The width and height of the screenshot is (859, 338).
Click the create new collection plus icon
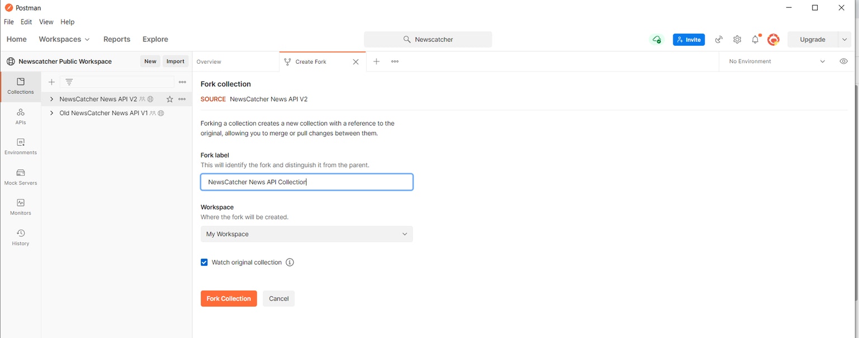[51, 82]
